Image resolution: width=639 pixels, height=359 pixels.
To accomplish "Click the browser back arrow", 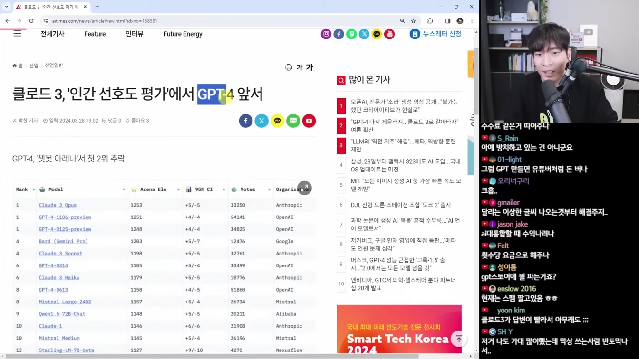I will coord(8,21).
